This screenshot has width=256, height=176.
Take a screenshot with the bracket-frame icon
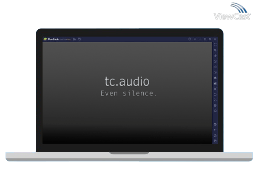point(215,89)
